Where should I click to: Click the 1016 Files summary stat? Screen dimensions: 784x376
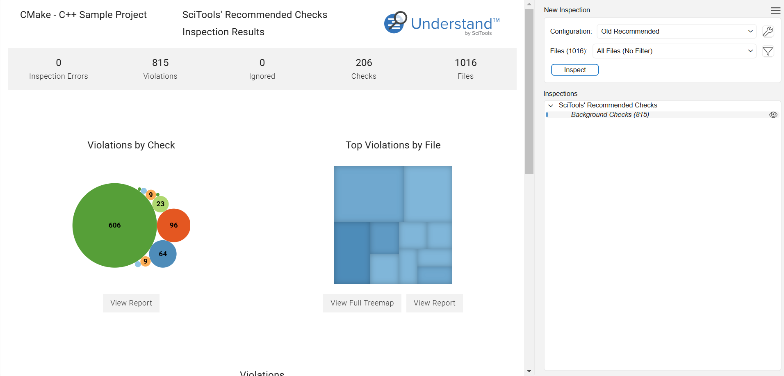465,69
